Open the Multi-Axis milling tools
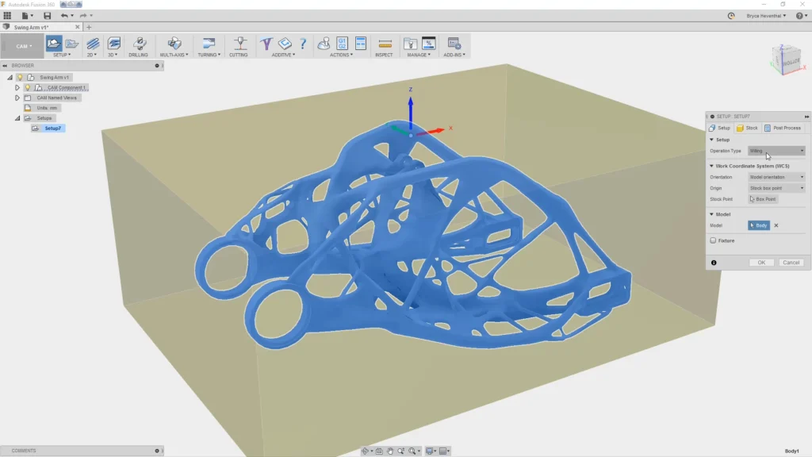The image size is (812, 457). (176, 42)
